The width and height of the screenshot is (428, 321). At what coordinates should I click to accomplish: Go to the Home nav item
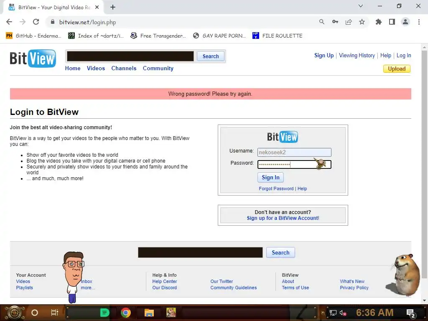pos(73,68)
